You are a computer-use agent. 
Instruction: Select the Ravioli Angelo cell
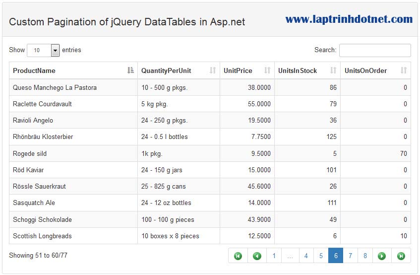coord(73,120)
